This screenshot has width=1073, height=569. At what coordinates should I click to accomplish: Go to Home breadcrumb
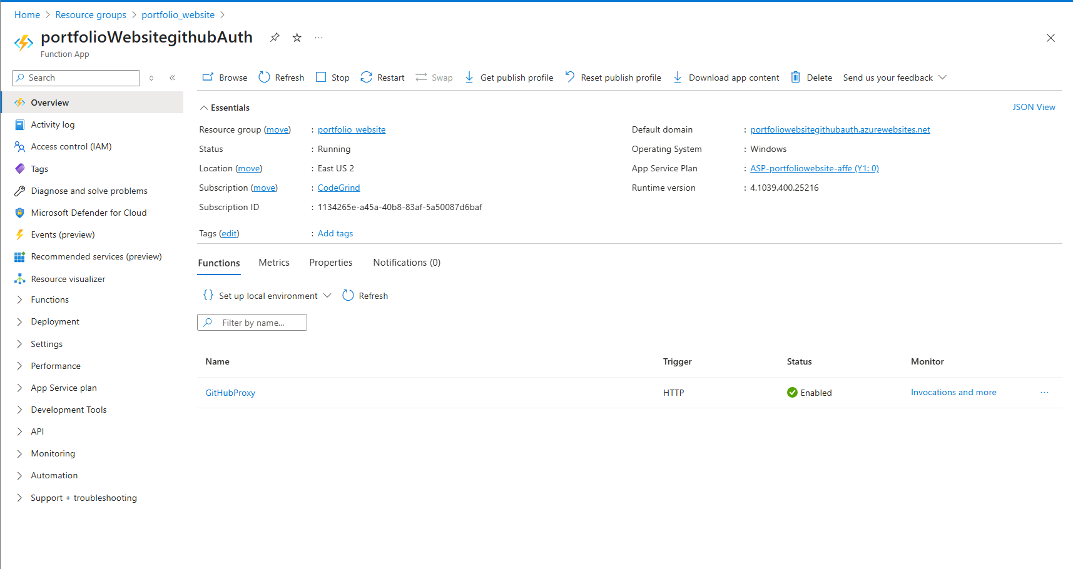pos(27,15)
